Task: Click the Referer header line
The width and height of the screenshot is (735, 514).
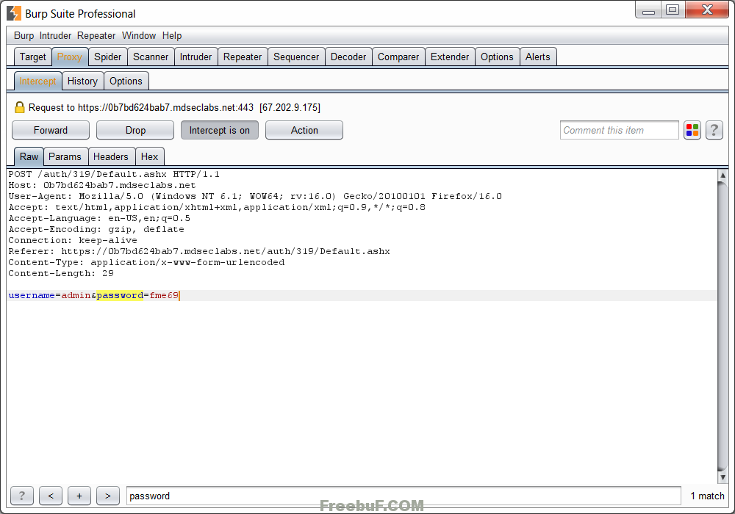Action: [x=199, y=251]
